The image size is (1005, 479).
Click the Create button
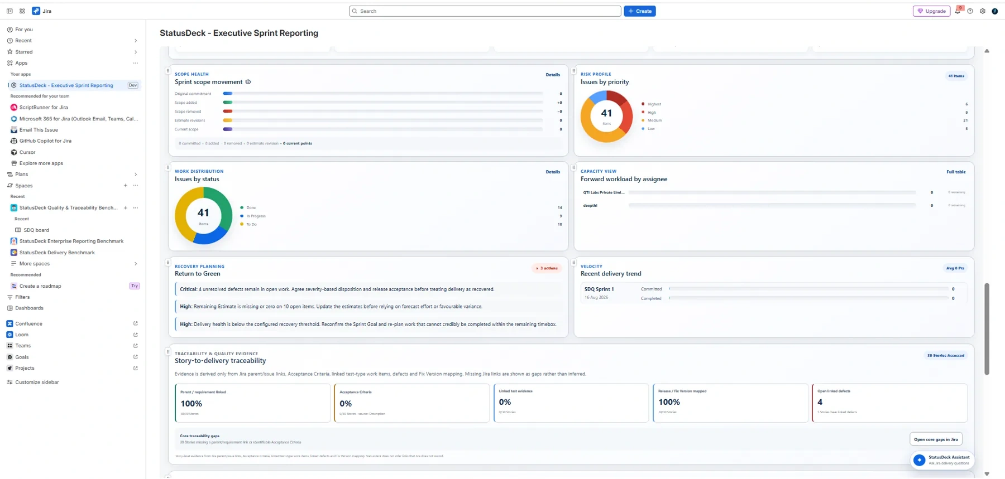[x=640, y=11]
